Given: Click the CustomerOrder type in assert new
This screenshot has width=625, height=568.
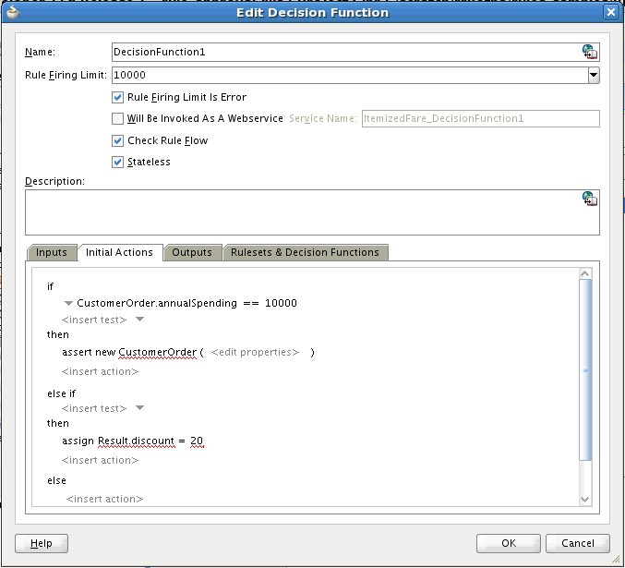Looking at the screenshot, I should (x=158, y=352).
